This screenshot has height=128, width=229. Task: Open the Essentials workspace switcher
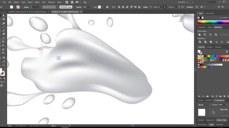coord(183,2)
